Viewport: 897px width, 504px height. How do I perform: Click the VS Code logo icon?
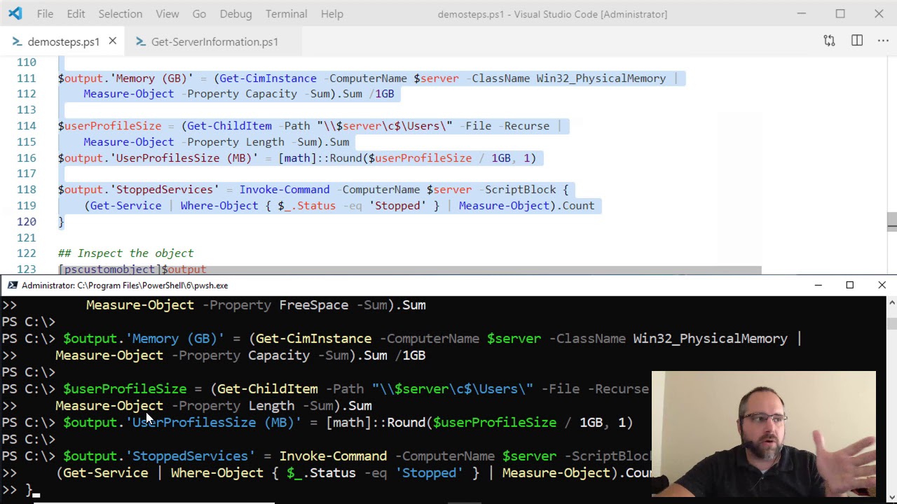(x=15, y=13)
